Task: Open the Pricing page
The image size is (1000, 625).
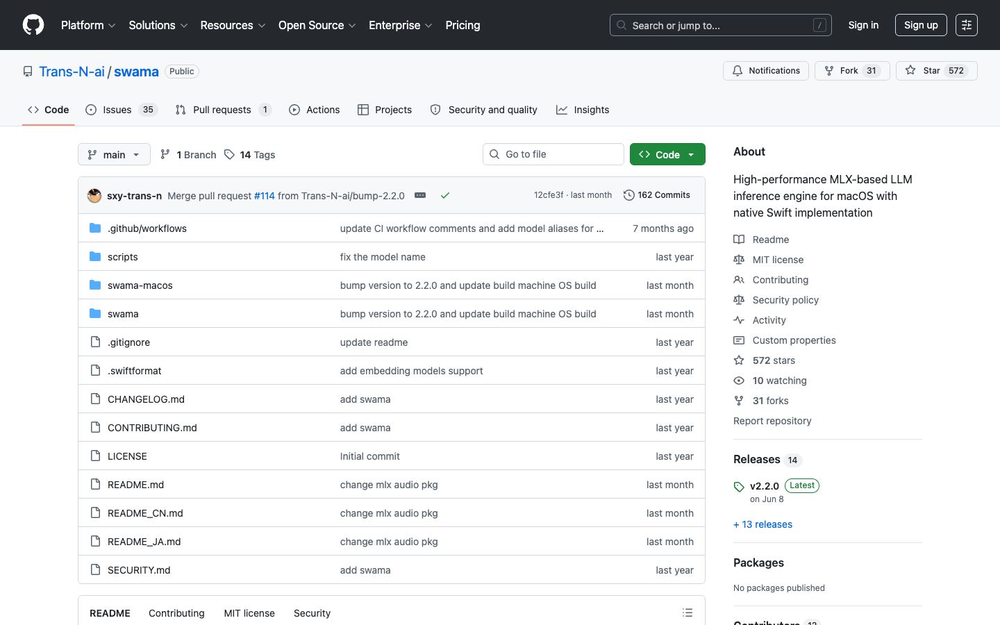Action: pos(462,25)
